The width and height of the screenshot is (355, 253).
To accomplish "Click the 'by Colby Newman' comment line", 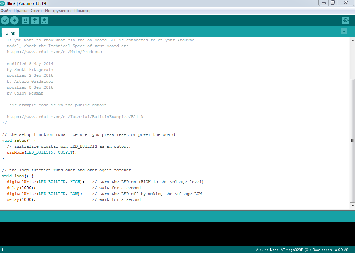I will tap(25, 93).
